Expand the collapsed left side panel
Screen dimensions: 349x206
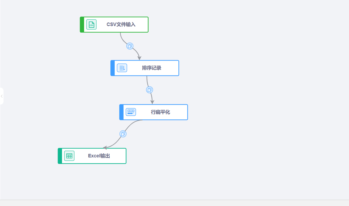pyautogui.click(x=2, y=96)
